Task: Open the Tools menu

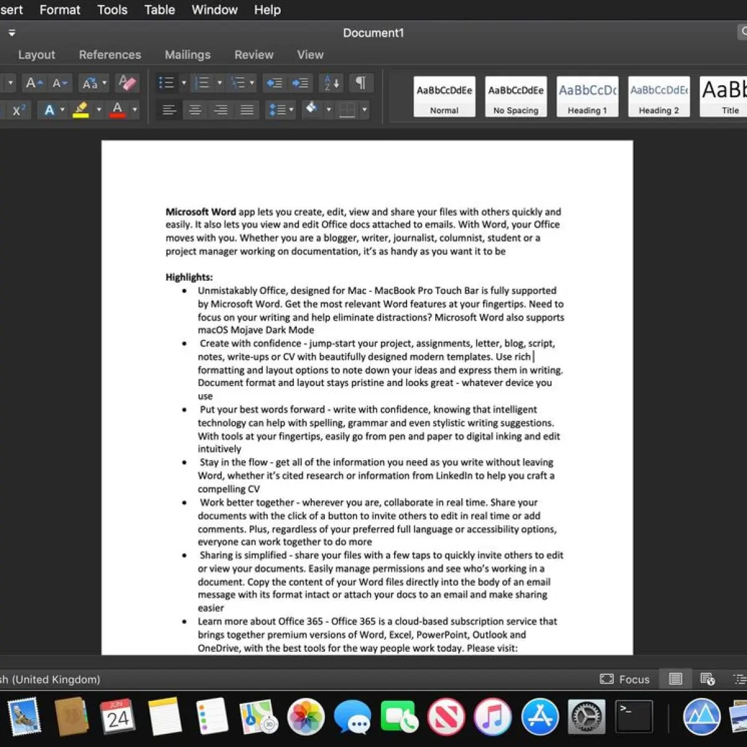Action: [x=112, y=10]
